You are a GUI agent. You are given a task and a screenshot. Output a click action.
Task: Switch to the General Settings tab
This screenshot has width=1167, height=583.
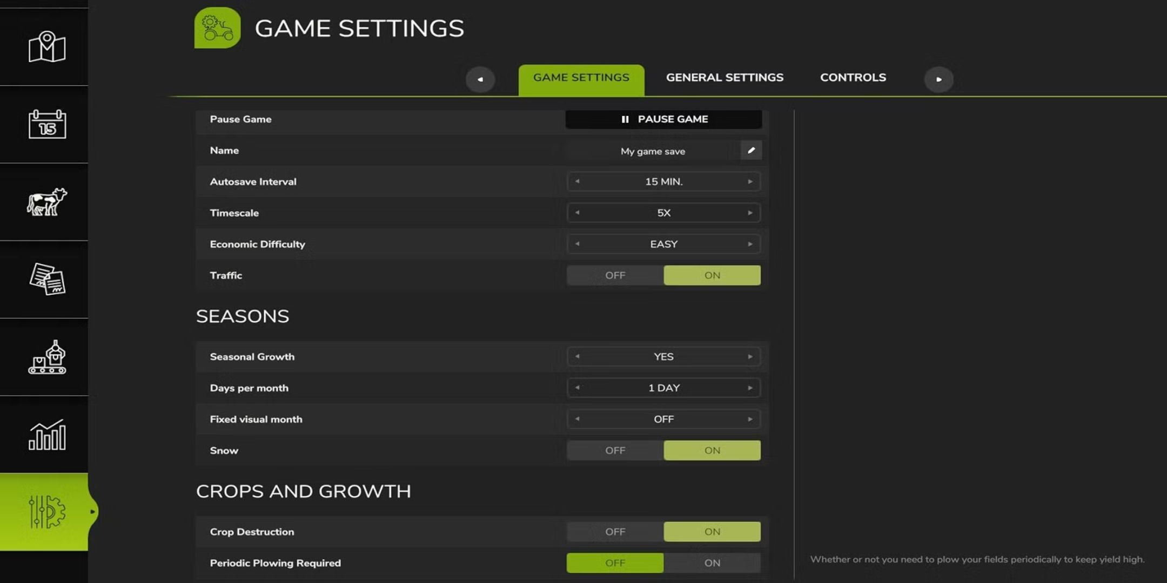click(725, 78)
